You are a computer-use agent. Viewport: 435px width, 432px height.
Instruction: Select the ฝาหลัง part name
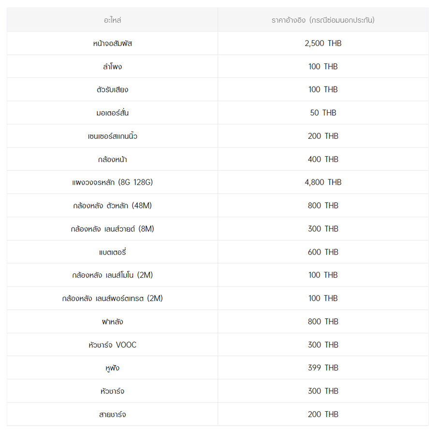coord(112,322)
